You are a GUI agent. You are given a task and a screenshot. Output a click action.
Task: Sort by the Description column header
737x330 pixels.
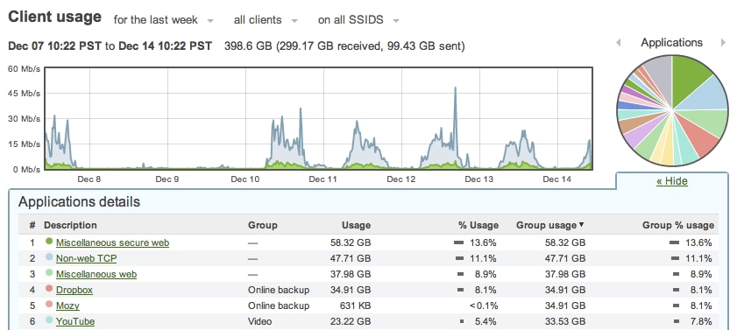tap(70, 225)
